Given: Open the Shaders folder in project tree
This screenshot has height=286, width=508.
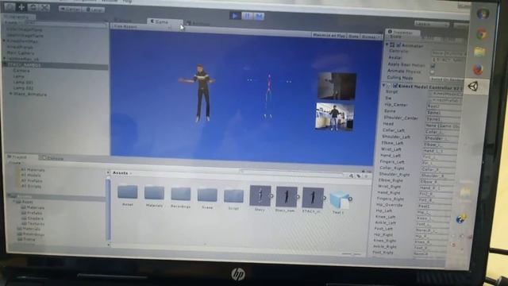Looking at the screenshot, I should click(33, 218).
